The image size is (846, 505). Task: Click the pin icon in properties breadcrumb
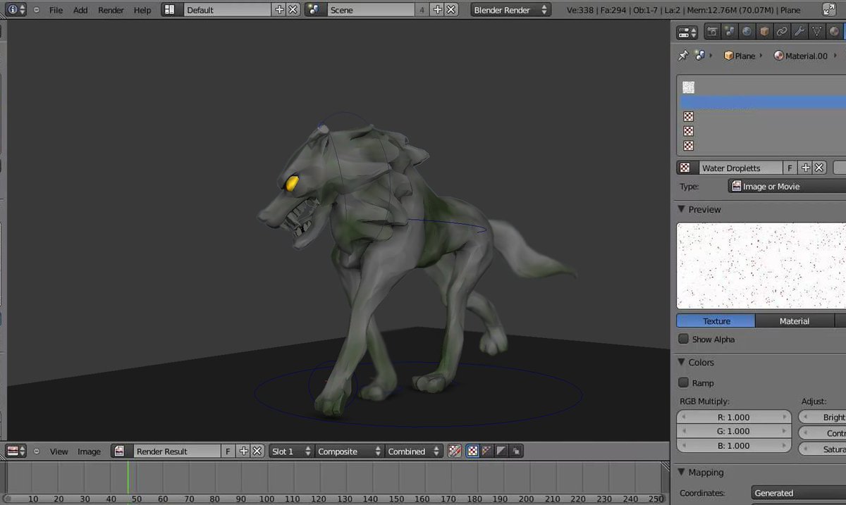coord(682,56)
